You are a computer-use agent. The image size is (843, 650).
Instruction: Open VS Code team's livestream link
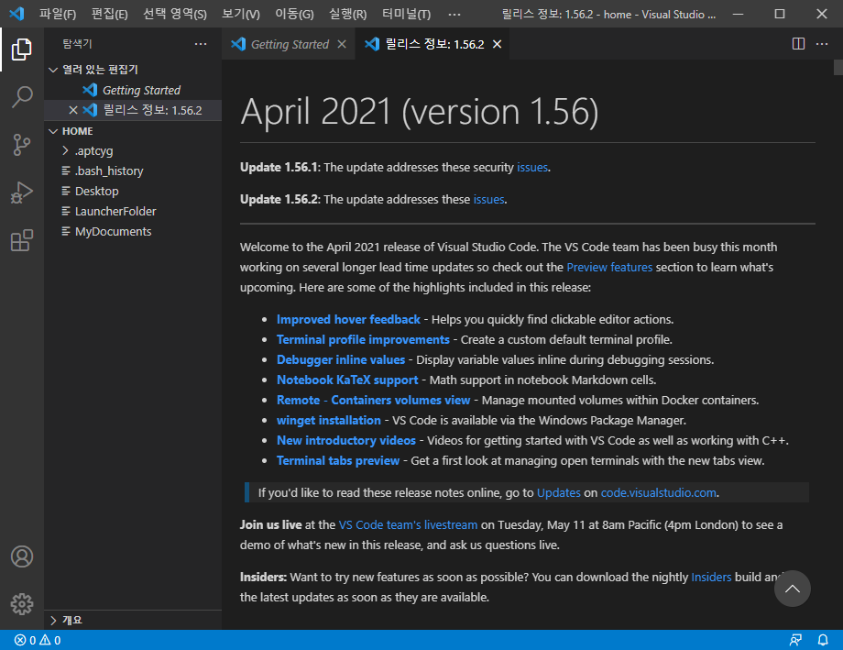click(408, 524)
